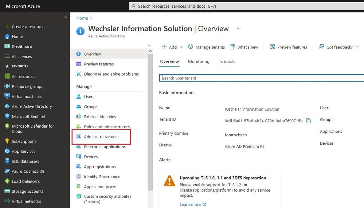Click the All resources grid icon
Viewport: 364px width, 208px height.
7,76
